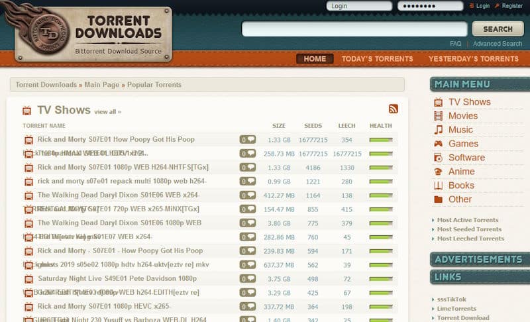Click the Register link
This screenshot has height=322, width=530.
512,6
